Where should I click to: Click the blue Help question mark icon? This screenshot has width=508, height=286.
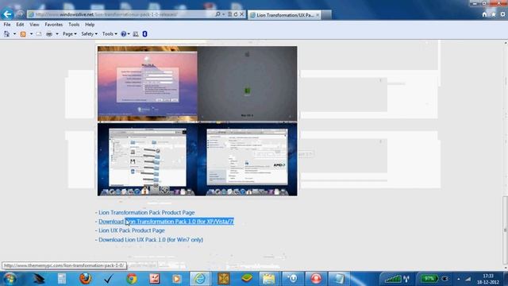(x=124, y=33)
